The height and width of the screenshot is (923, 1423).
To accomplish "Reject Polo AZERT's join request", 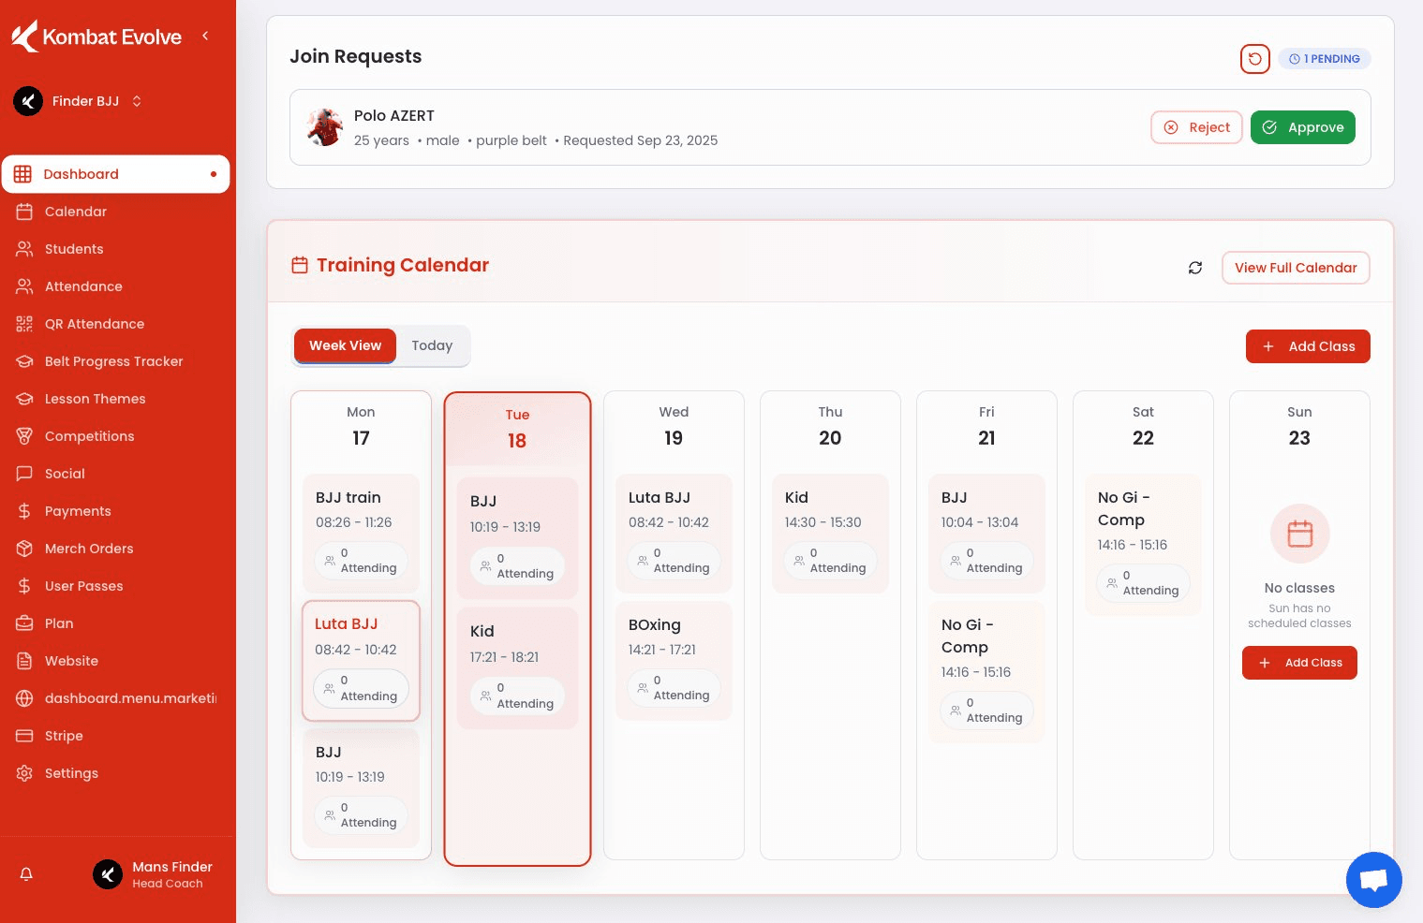I will 1196,127.
